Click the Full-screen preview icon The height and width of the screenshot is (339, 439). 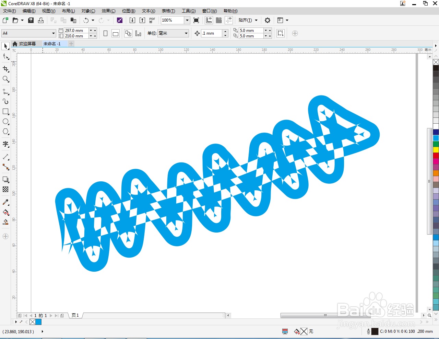click(x=196, y=20)
